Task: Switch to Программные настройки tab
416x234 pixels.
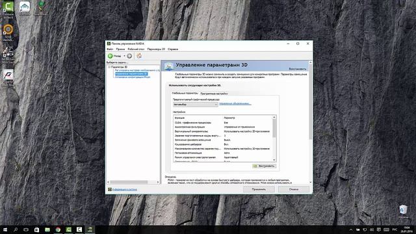Action: point(214,94)
